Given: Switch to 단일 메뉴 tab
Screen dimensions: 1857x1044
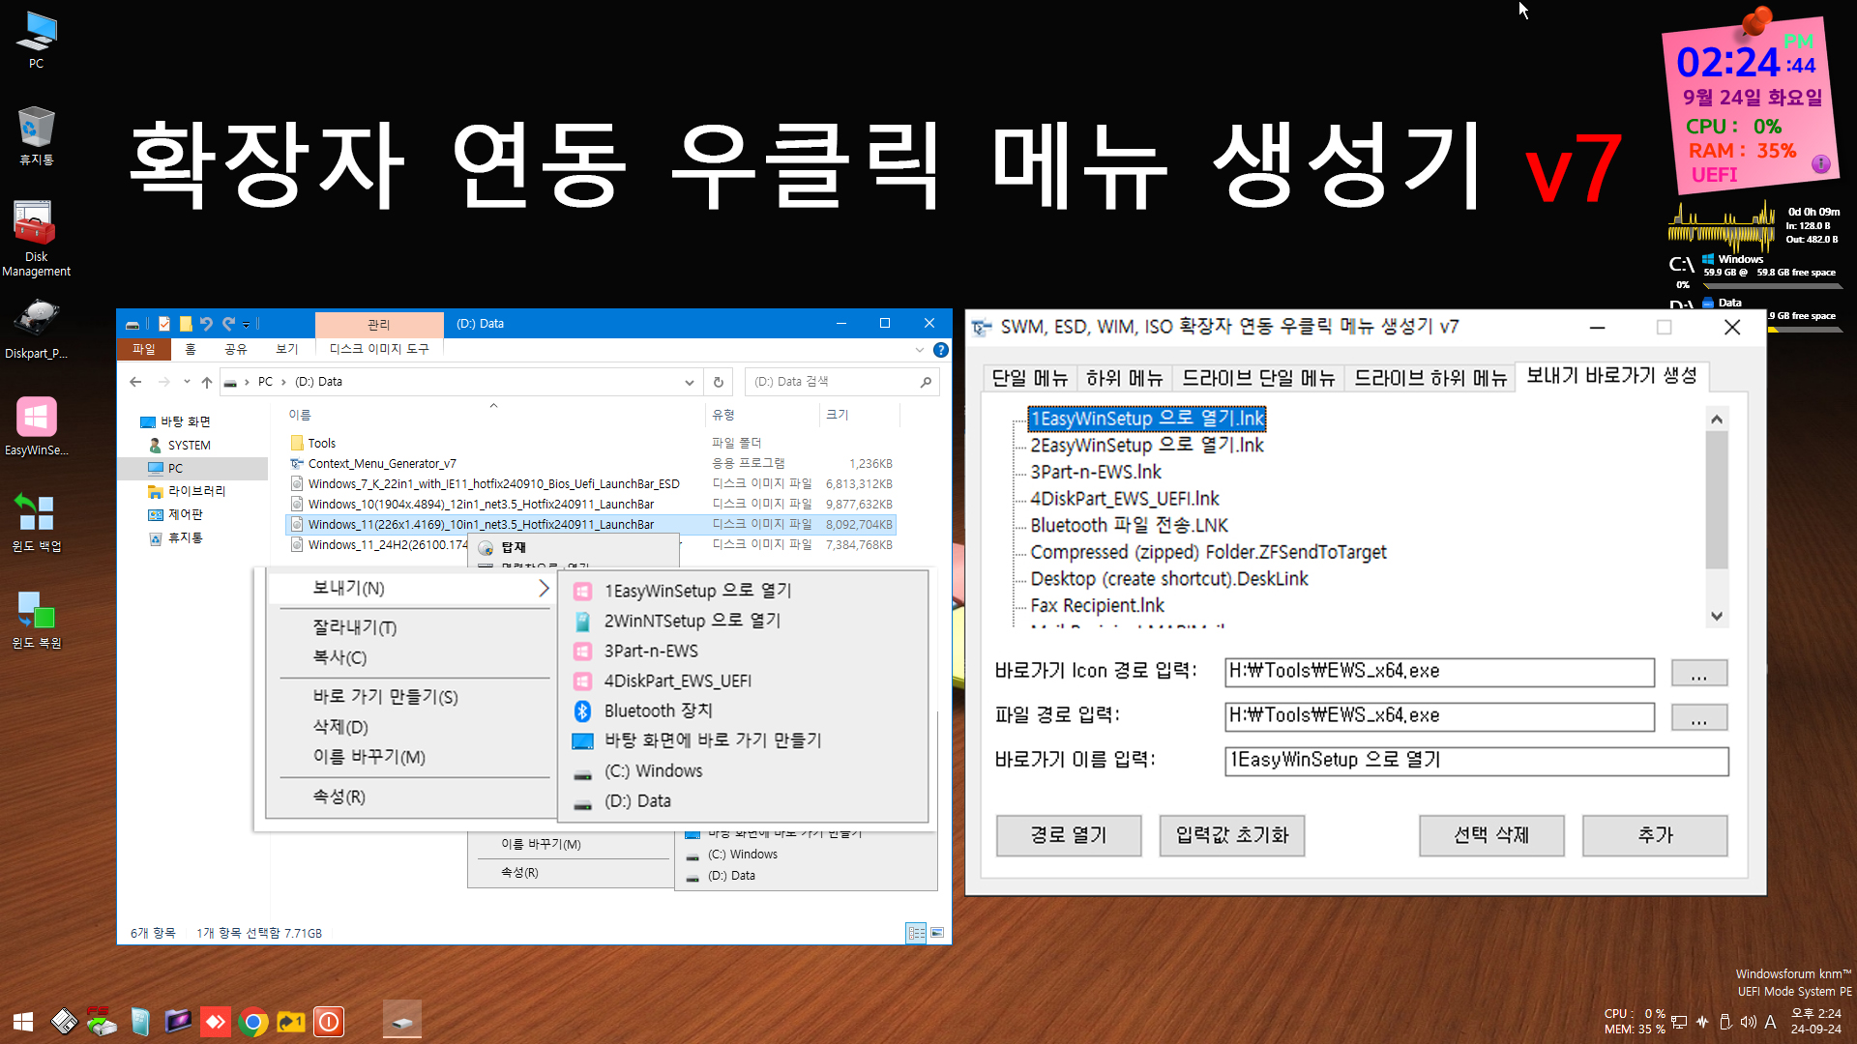Looking at the screenshot, I should click(x=1030, y=378).
